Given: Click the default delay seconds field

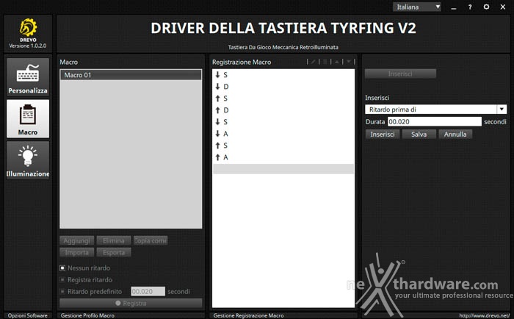Looking at the screenshot, I should [148, 291].
